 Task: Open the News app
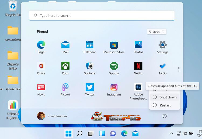[x=41, y=90]
